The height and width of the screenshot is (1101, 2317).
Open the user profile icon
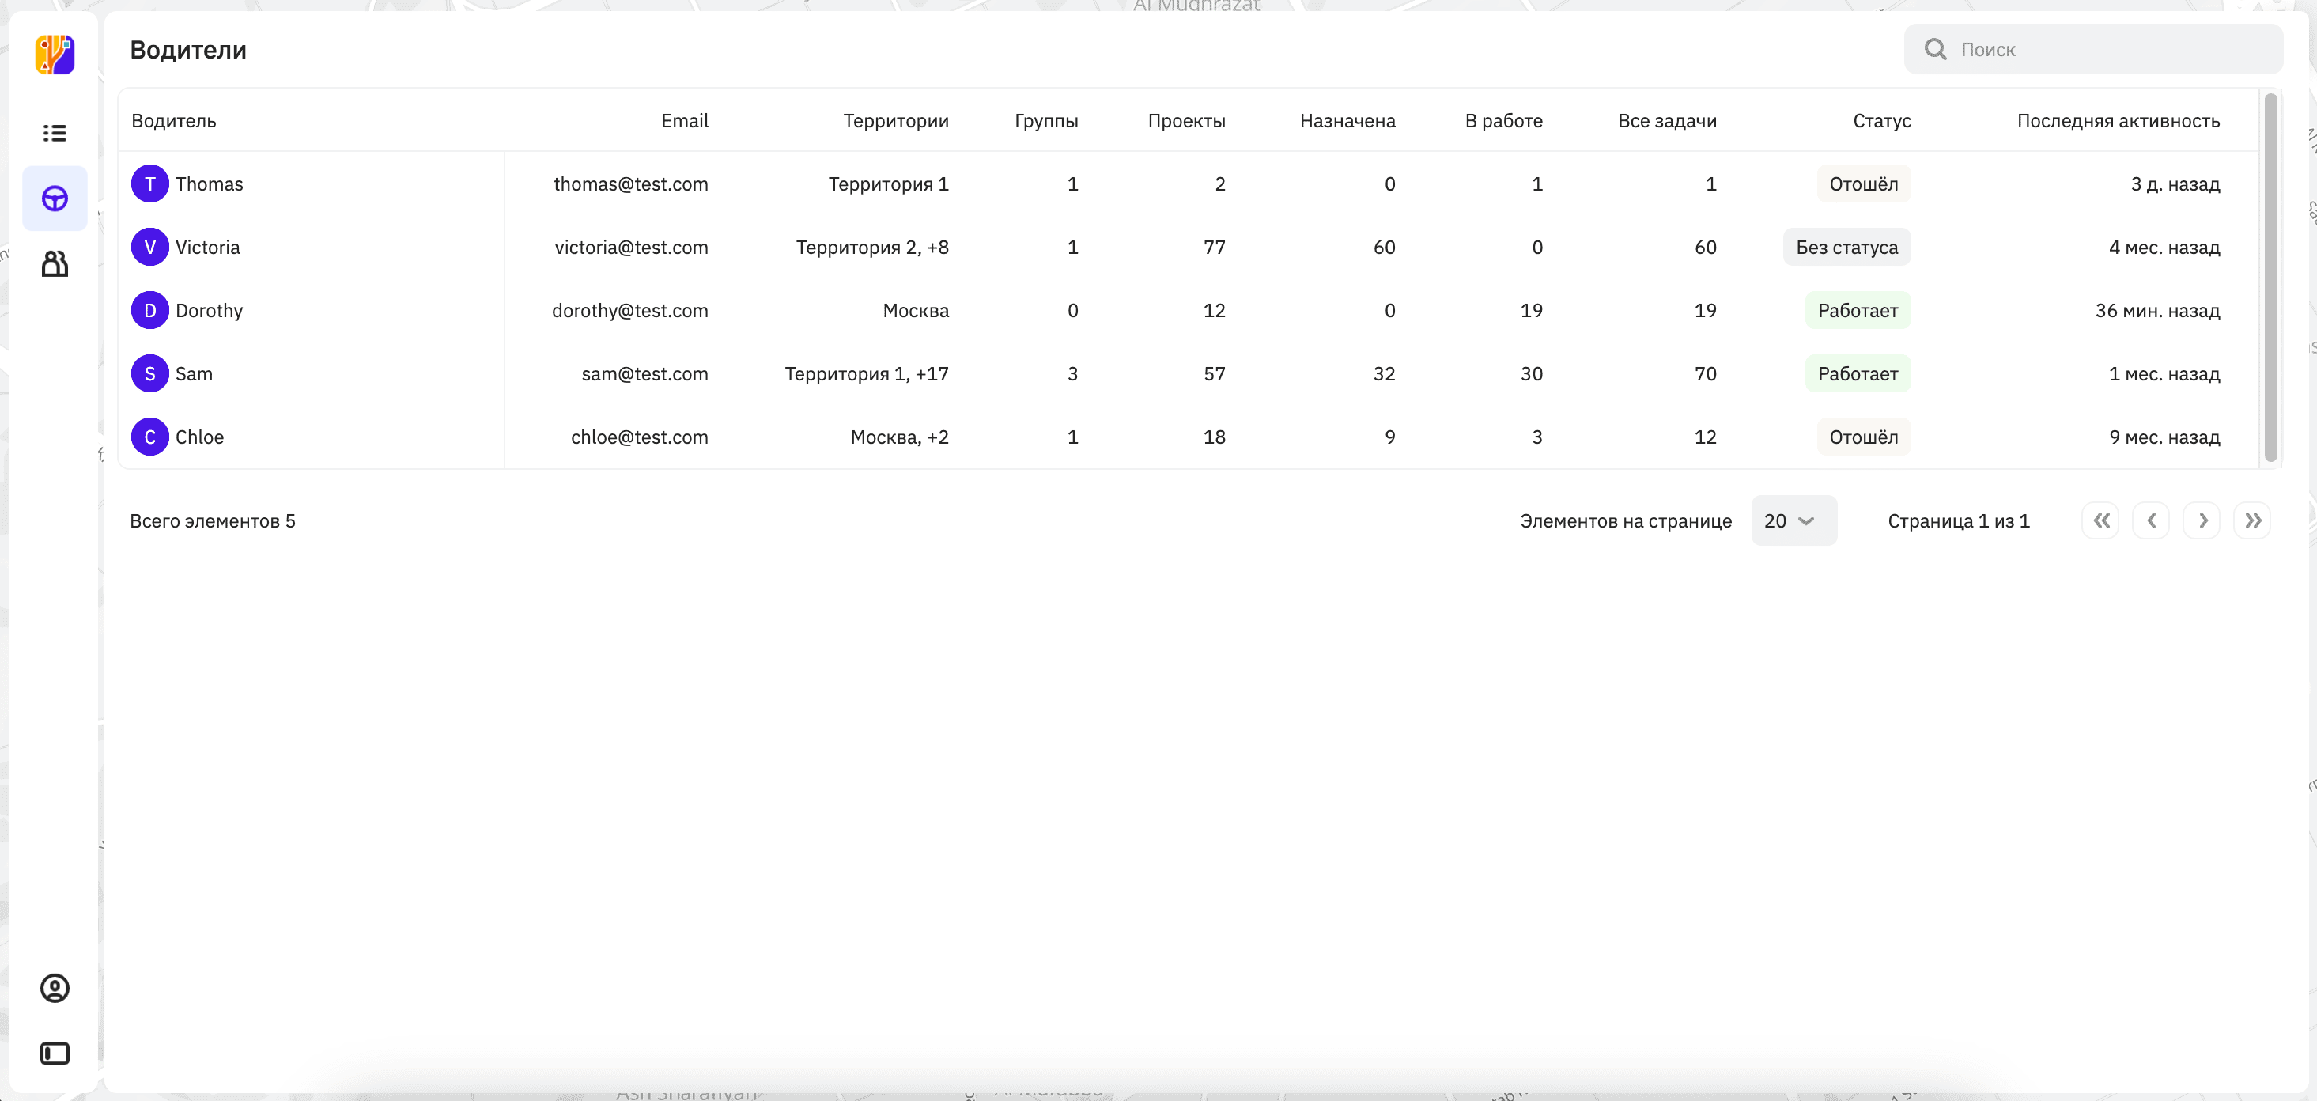click(x=55, y=988)
